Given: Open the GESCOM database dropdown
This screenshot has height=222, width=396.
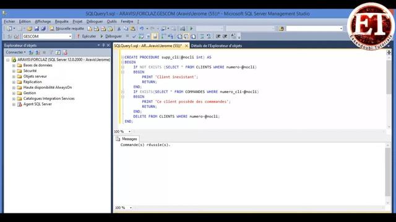Looking at the screenshot, I should [70, 36].
